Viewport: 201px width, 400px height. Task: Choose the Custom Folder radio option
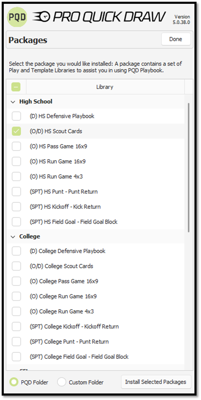click(62, 382)
